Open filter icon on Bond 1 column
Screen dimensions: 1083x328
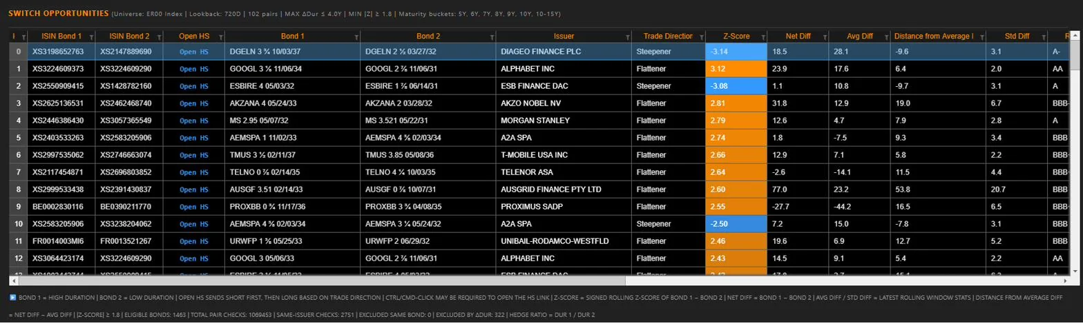coord(355,37)
